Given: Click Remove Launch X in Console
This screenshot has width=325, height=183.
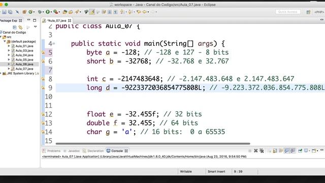Looking at the screenshot, I should [x=256, y=151].
